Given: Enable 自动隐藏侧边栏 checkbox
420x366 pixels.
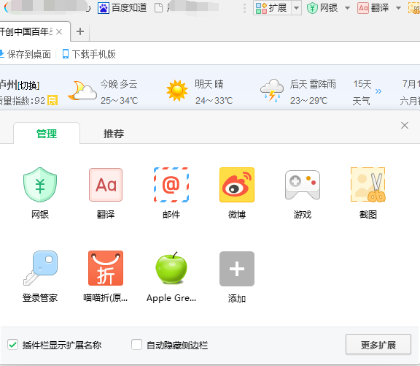Looking at the screenshot, I should point(136,345).
